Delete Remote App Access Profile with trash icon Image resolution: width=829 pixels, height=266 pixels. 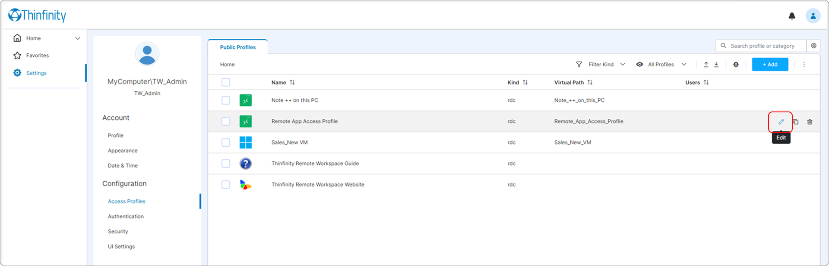810,122
